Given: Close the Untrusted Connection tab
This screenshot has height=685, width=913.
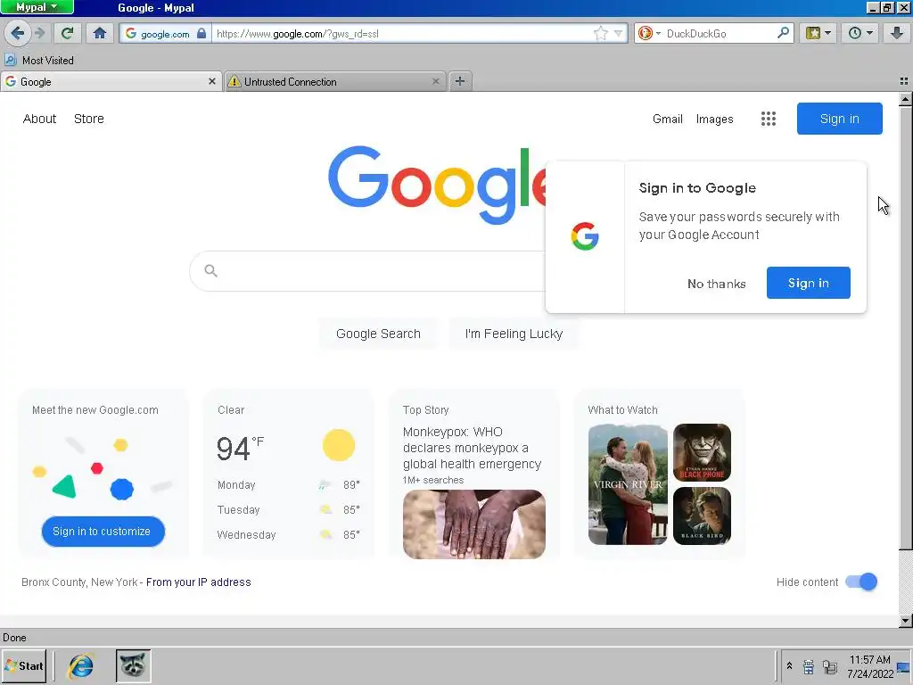Looking at the screenshot, I should coord(435,81).
